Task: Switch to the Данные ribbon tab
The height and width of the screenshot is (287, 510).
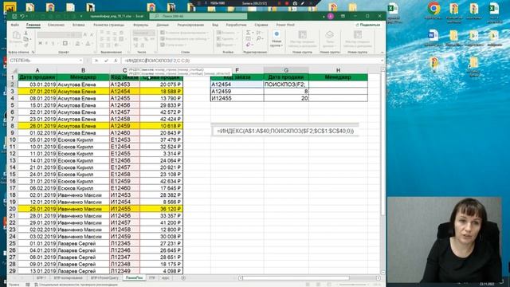Action: click(x=163, y=25)
